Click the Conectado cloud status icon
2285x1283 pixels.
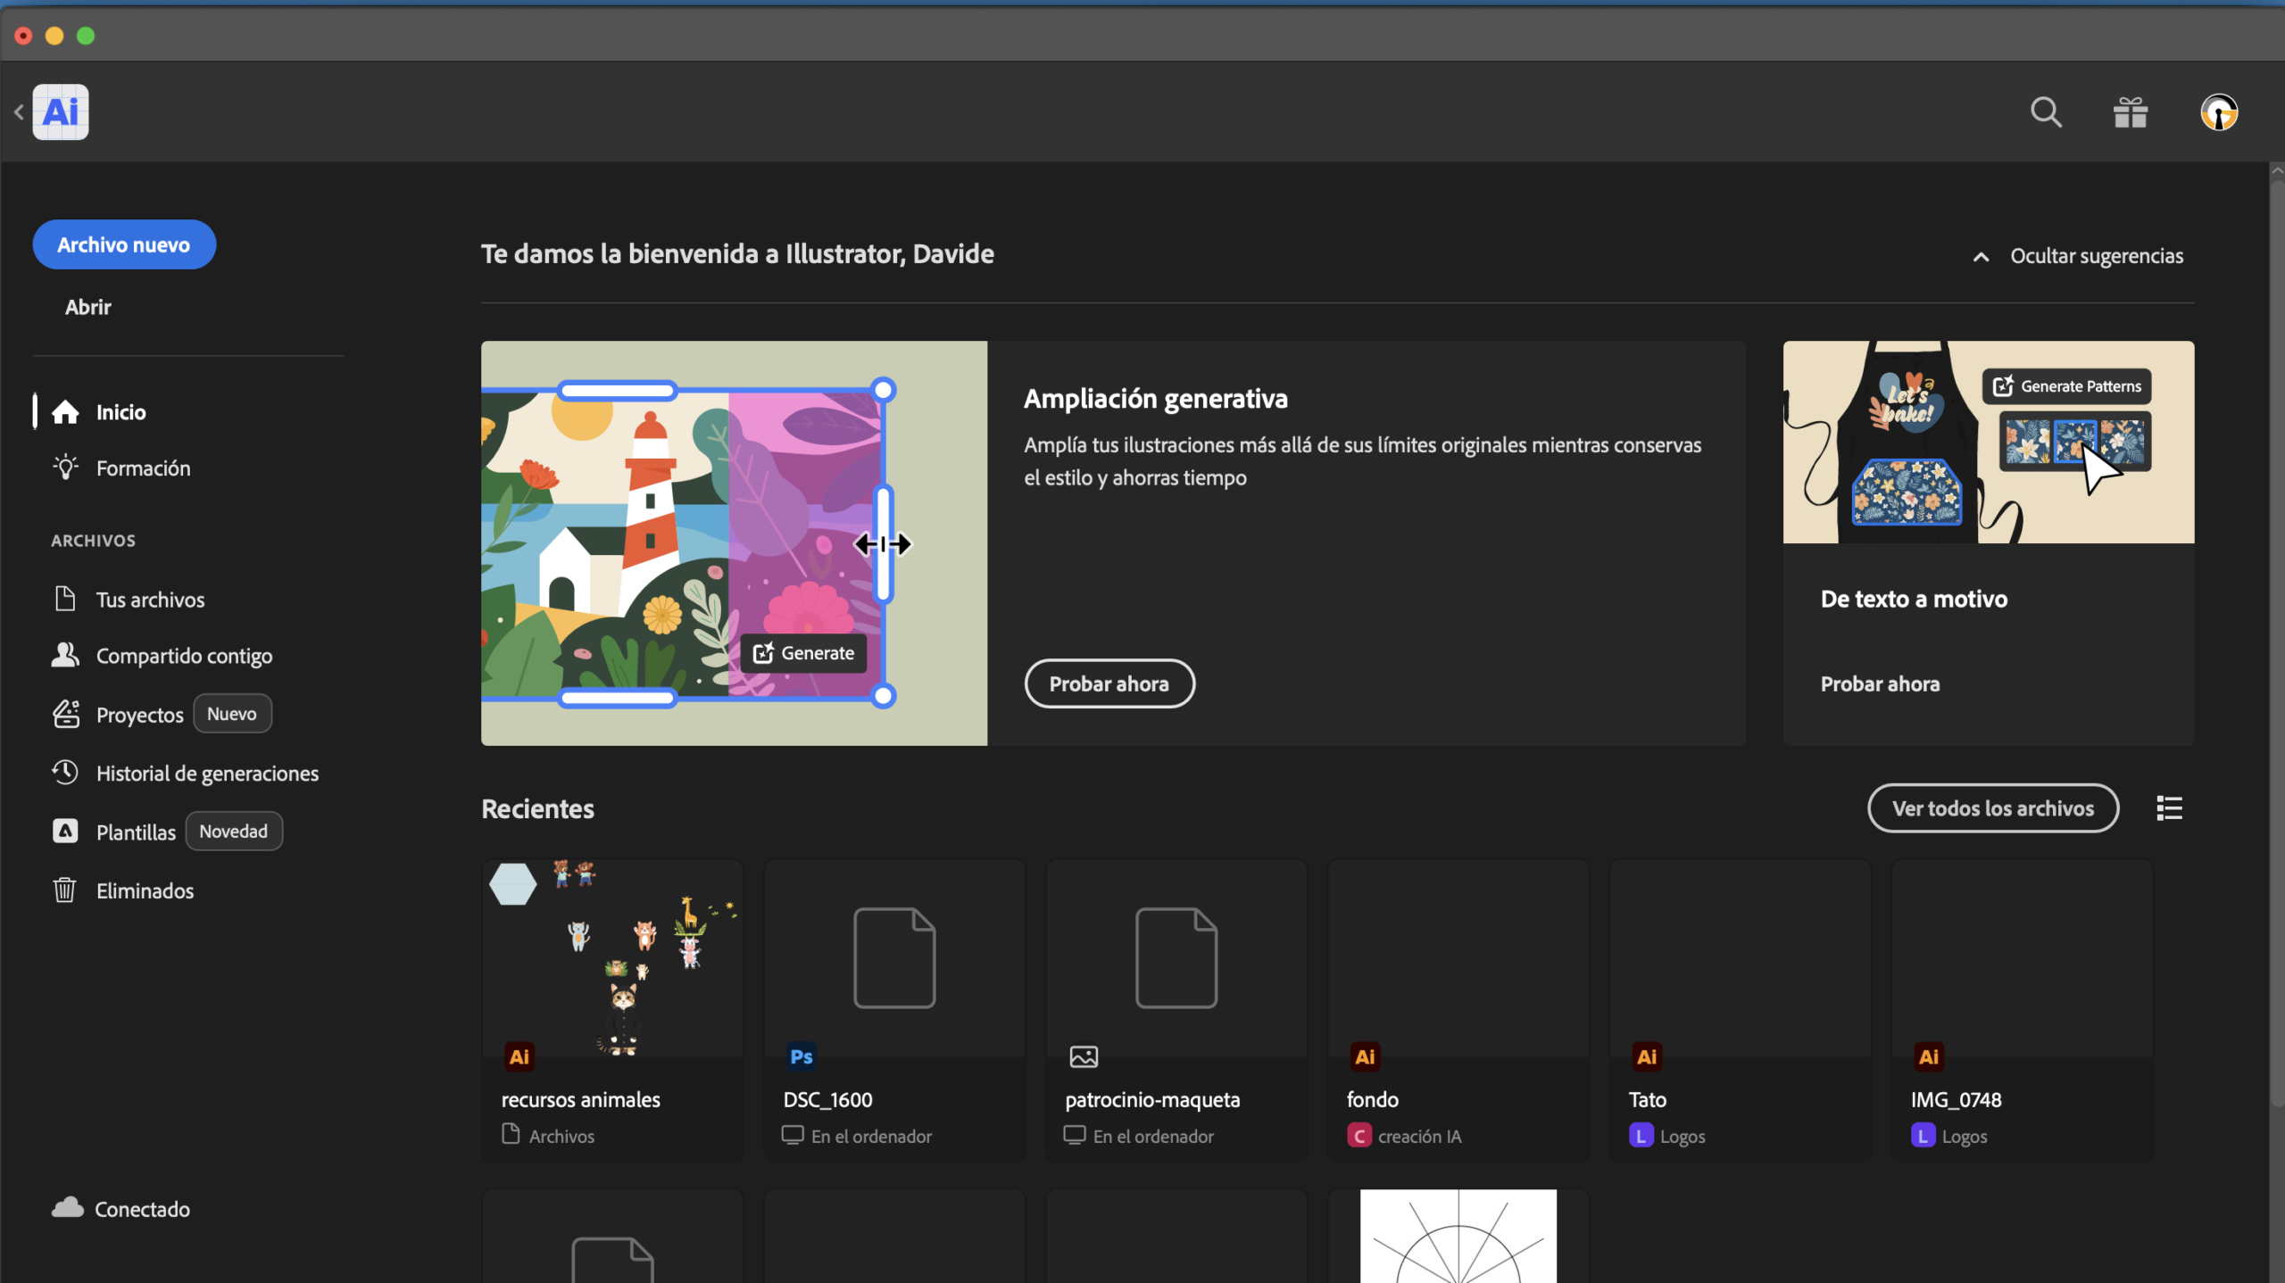click(68, 1208)
